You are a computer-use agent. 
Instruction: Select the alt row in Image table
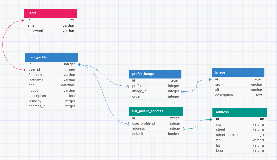pos(238,90)
